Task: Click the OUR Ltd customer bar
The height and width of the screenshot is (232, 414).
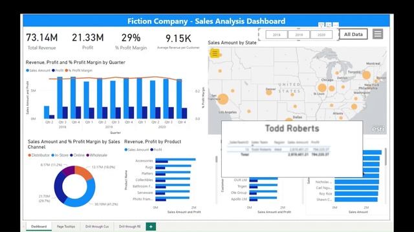Action: tap(263, 179)
